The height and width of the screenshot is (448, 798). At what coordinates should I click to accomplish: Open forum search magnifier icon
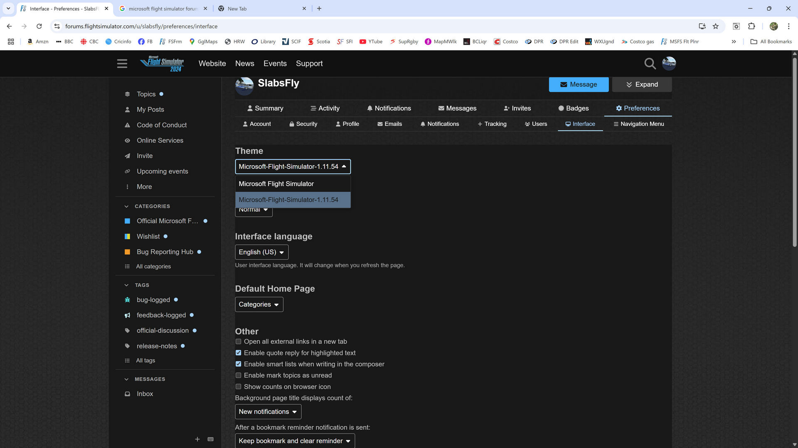coord(650,64)
